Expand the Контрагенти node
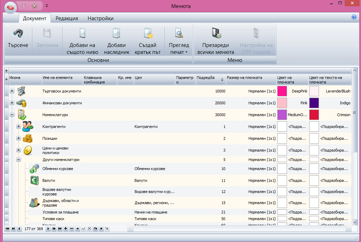 tap(19, 126)
